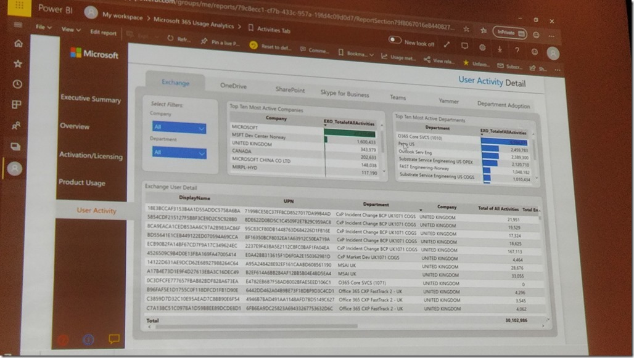Image resolution: width=634 pixels, height=358 pixels.
Task: Go to Executive Summary page
Action: [91, 99]
